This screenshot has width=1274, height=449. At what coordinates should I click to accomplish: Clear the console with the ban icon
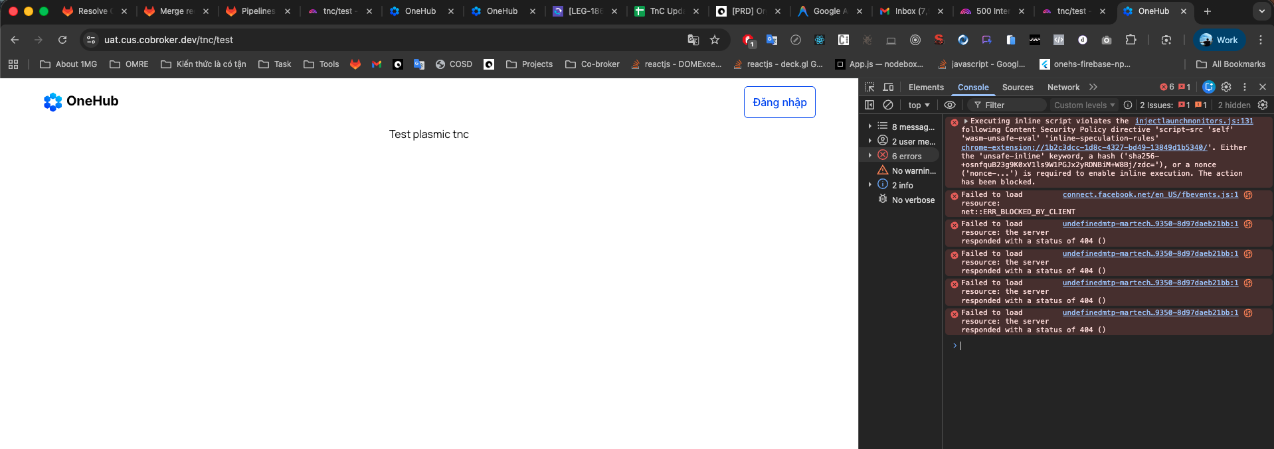888,105
